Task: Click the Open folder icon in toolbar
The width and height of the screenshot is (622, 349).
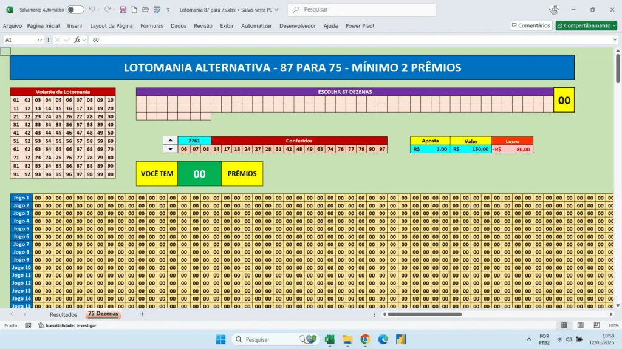Action: point(146,10)
